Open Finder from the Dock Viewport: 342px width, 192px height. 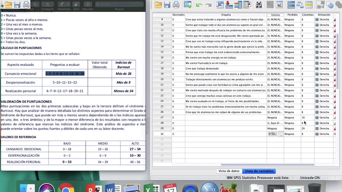pos(27,188)
